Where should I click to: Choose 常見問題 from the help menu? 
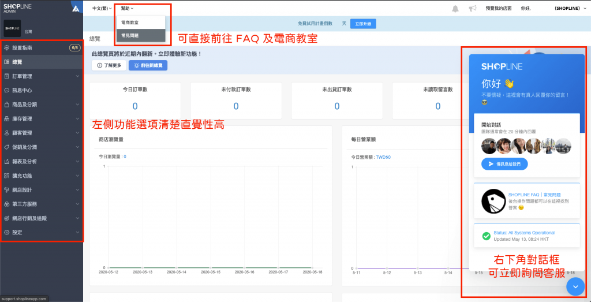pyautogui.click(x=130, y=36)
